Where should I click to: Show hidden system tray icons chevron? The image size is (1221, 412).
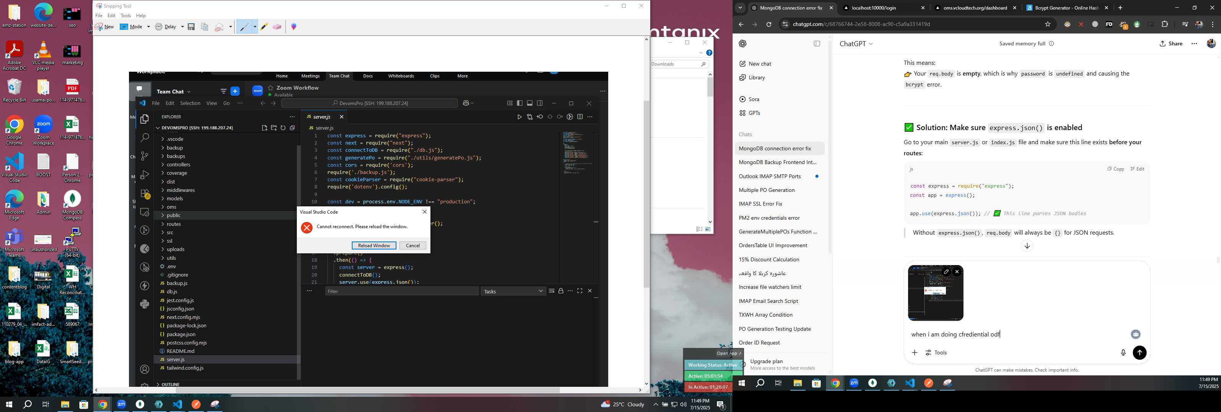pos(655,404)
